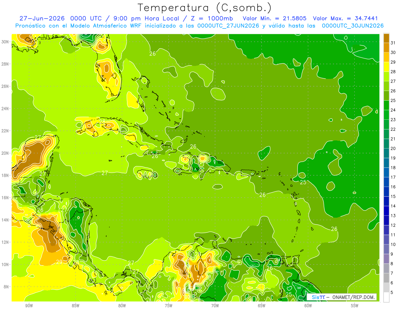402x310 pixels.
Task: Click the 14N latitude axis label
Action: click(x=5, y=220)
